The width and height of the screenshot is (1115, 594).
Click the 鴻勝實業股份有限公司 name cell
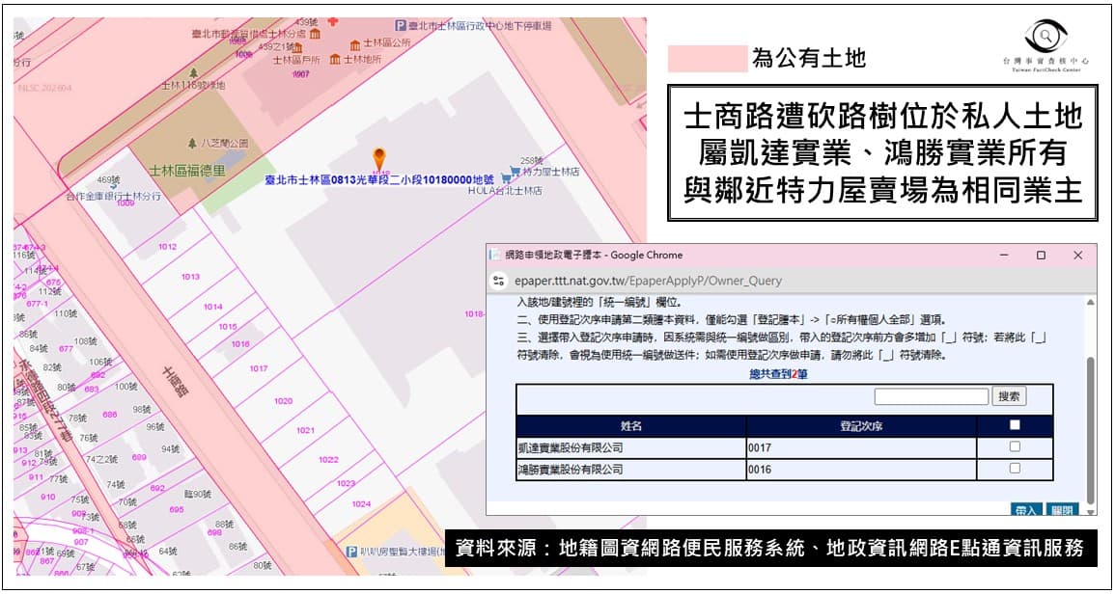pos(631,470)
